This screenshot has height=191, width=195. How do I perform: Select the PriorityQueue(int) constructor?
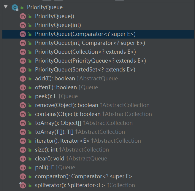coord(58,25)
